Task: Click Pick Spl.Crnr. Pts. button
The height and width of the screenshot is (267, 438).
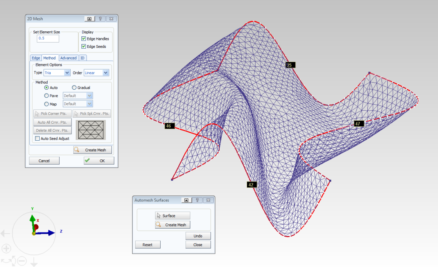Action: click(92, 114)
